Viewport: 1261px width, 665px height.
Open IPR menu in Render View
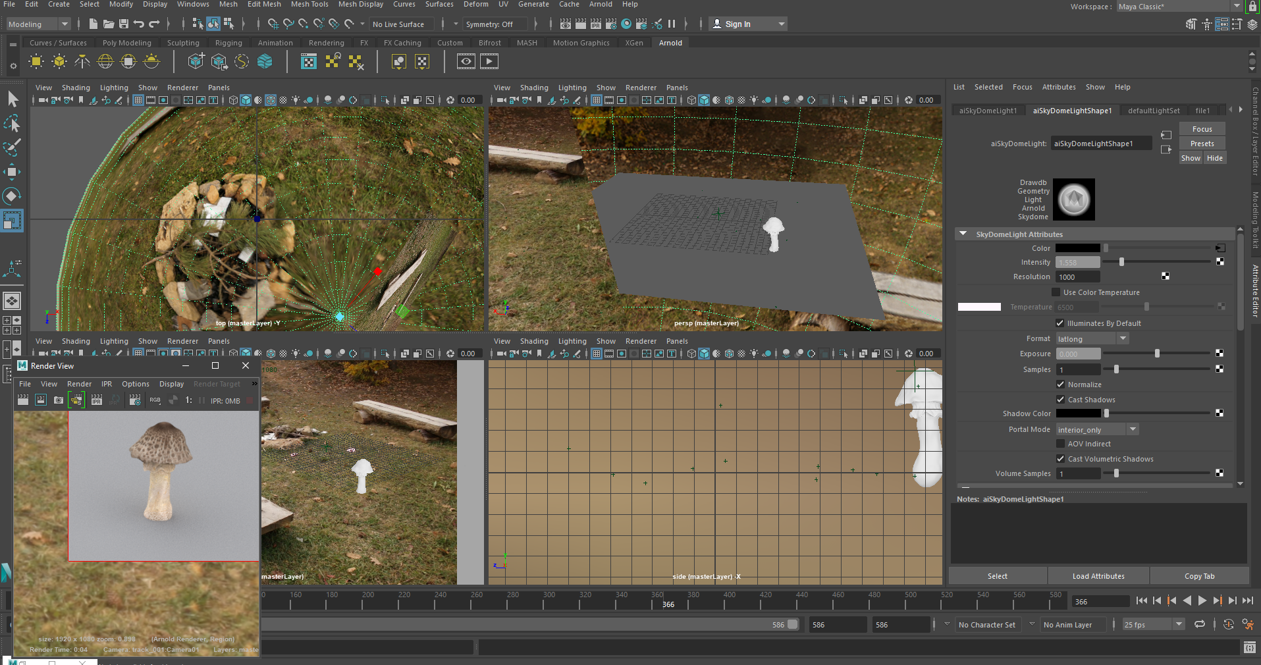point(107,384)
